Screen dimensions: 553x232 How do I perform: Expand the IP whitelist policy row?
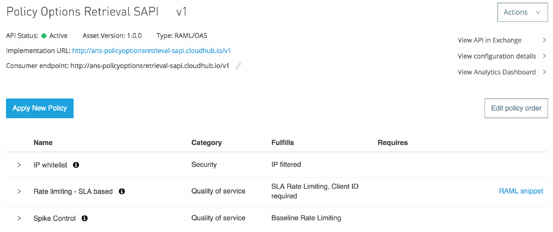tap(19, 165)
